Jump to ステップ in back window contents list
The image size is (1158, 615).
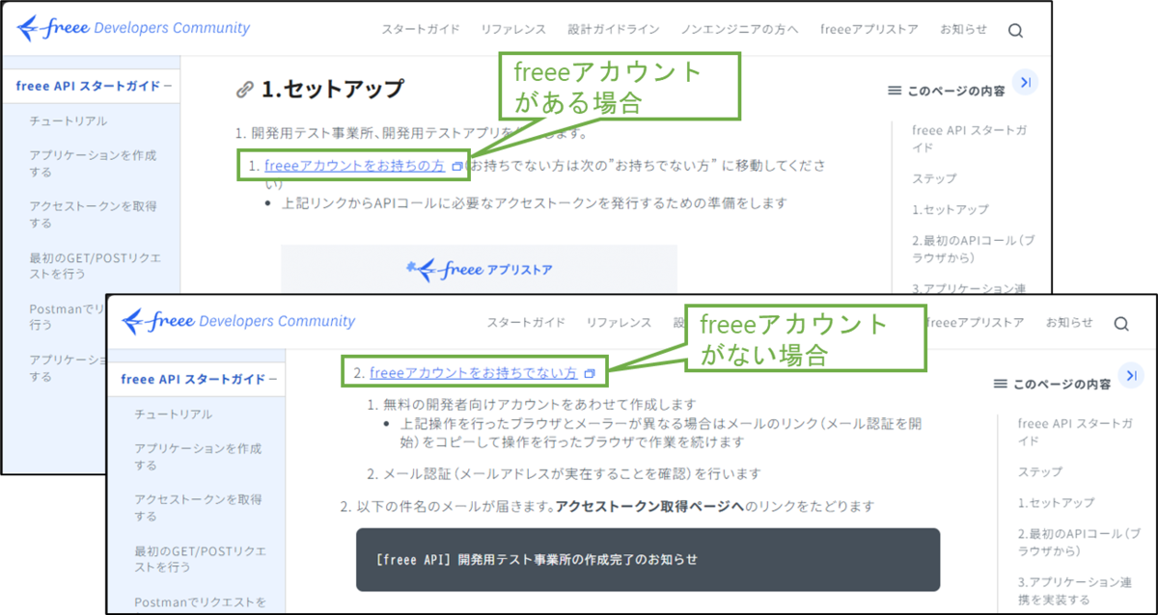[934, 179]
